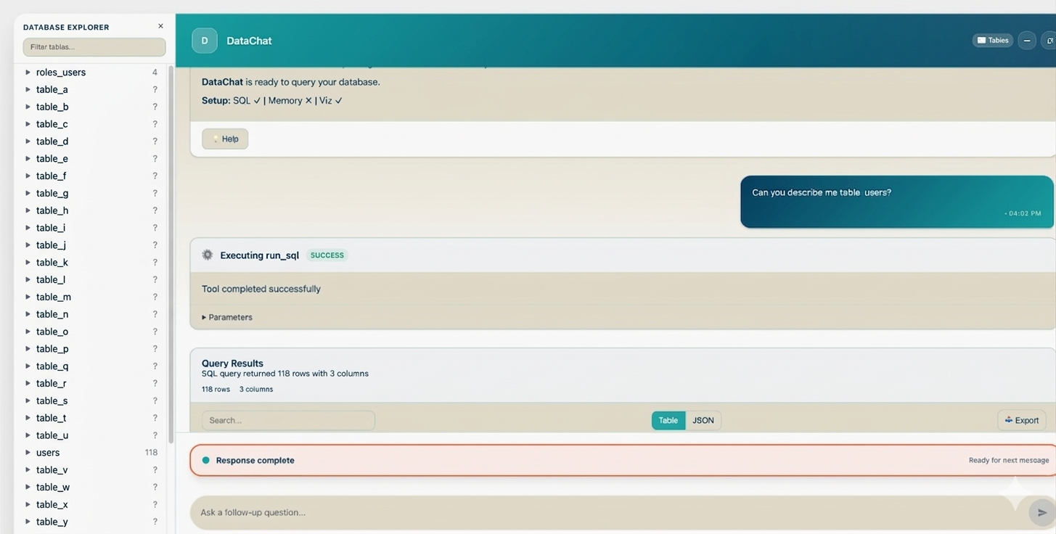This screenshot has height=534, width=1056.
Task: Expand table_d tree arrow
Action: coord(28,141)
